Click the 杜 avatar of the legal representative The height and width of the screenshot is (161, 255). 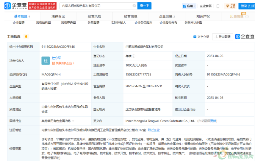pyautogui.click(x=46, y=61)
